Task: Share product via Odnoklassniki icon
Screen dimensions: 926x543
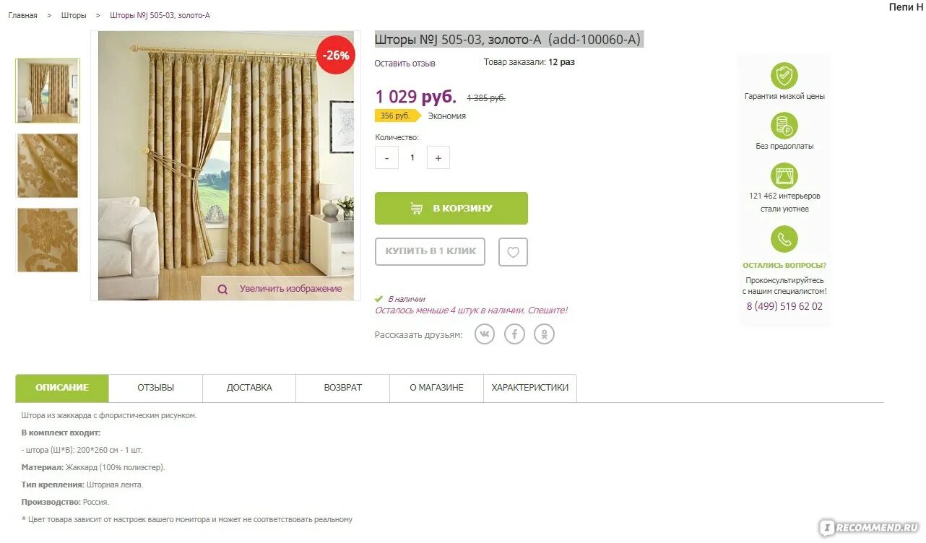Action: (544, 334)
